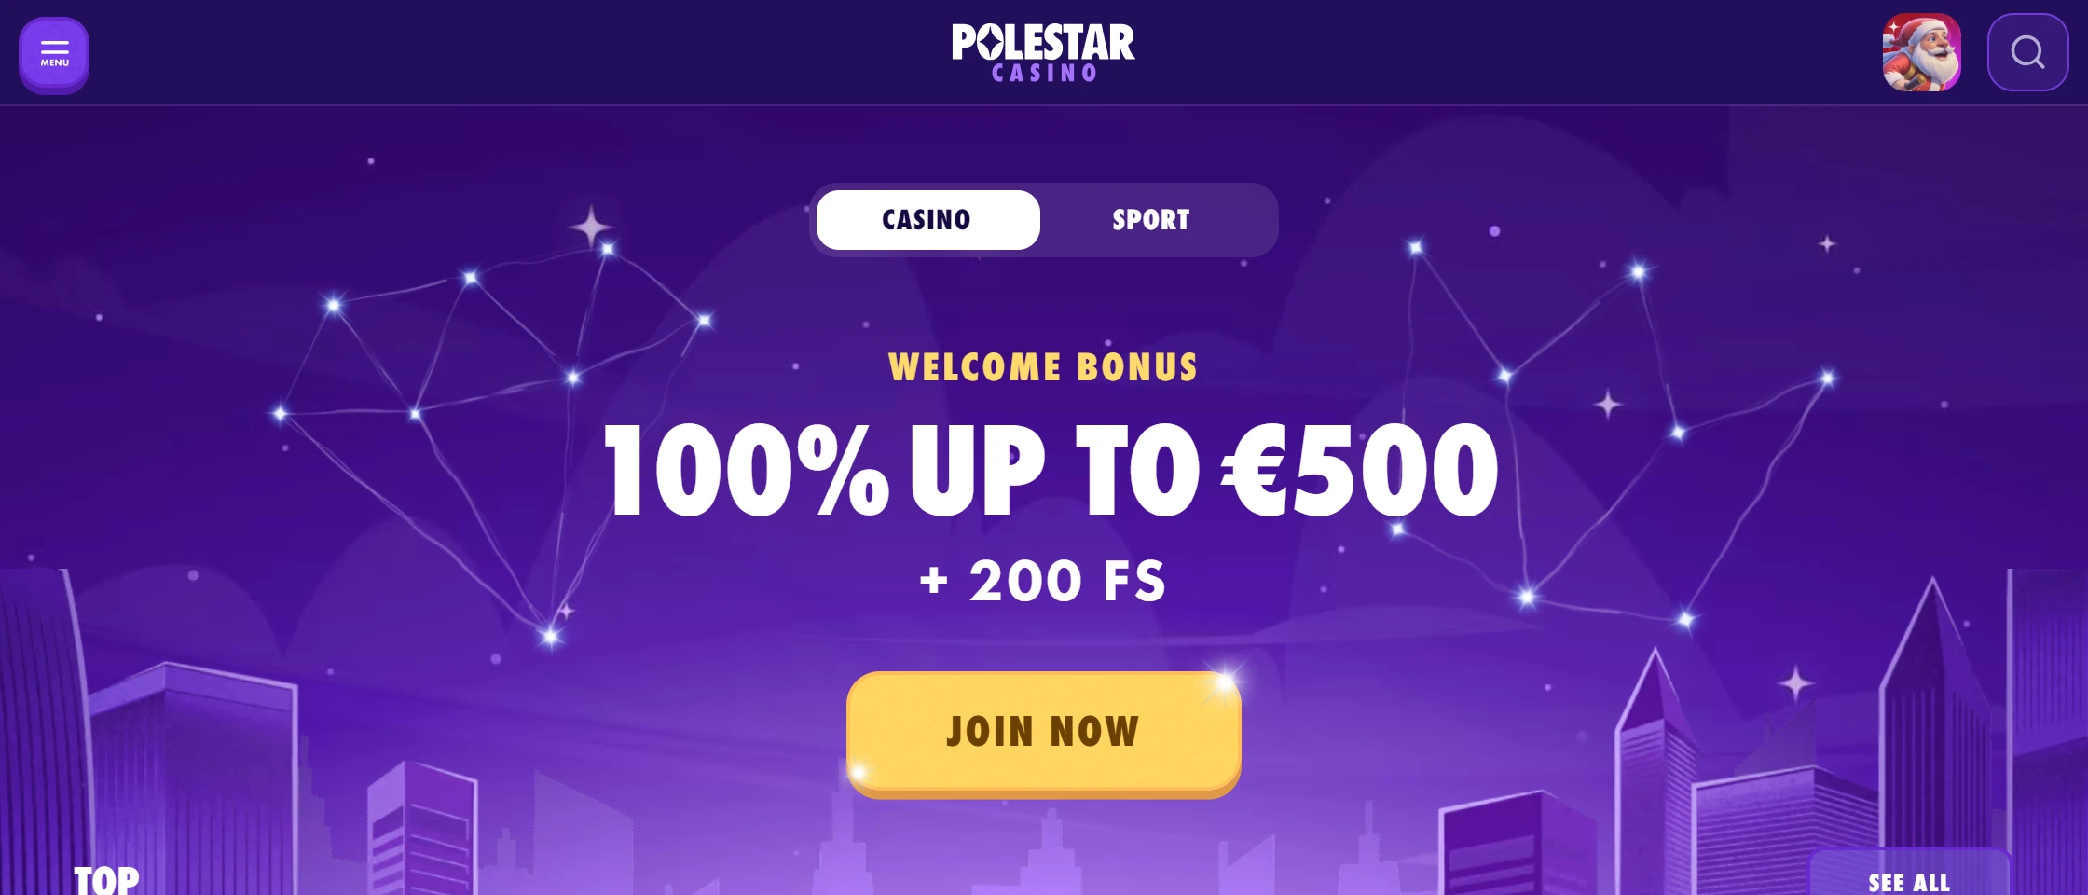Screen dimensions: 2088x895
Task: Click the large sparkle above left constellation
Action: point(590,227)
